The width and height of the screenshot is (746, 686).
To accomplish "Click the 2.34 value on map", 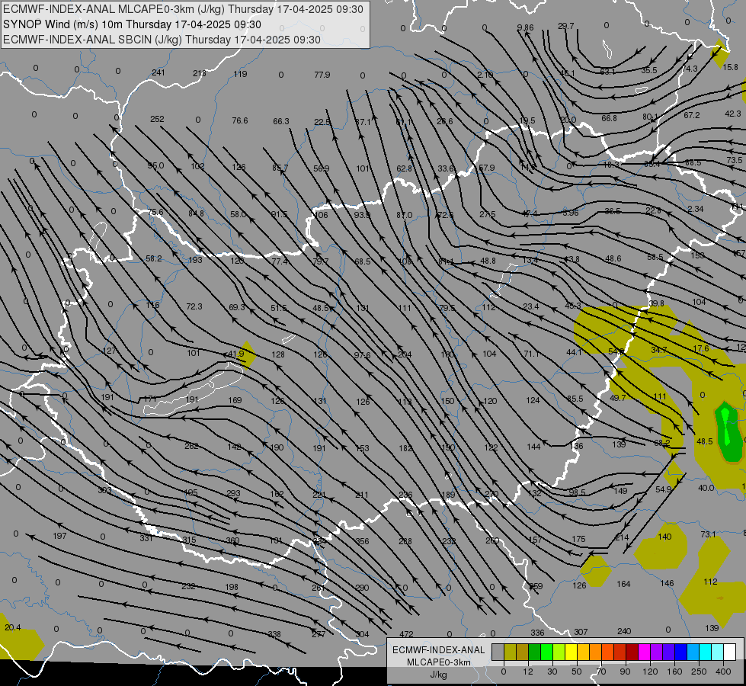I will click(x=696, y=209).
